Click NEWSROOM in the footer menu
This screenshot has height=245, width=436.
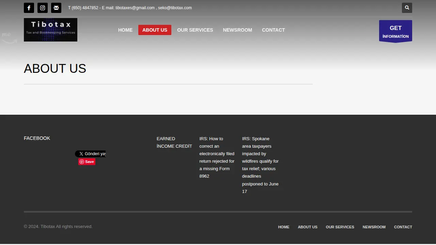pos(374,227)
